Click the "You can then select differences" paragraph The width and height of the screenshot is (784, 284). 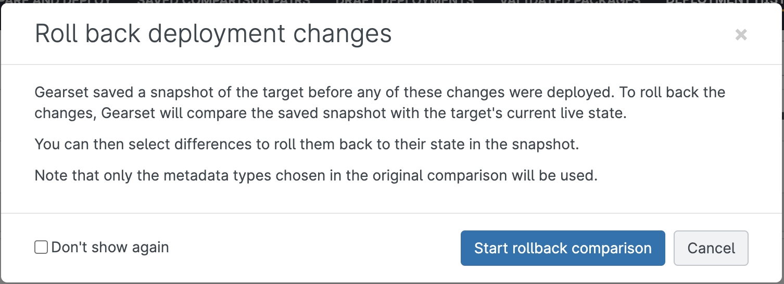[307, 144]
